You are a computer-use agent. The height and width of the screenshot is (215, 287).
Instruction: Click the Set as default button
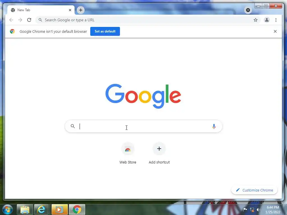[x=105, y=31]
